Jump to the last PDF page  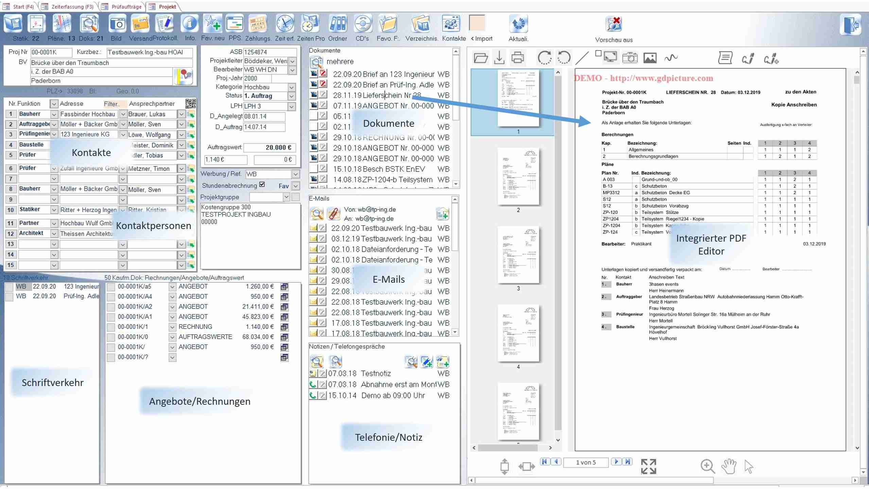point(627,461)
